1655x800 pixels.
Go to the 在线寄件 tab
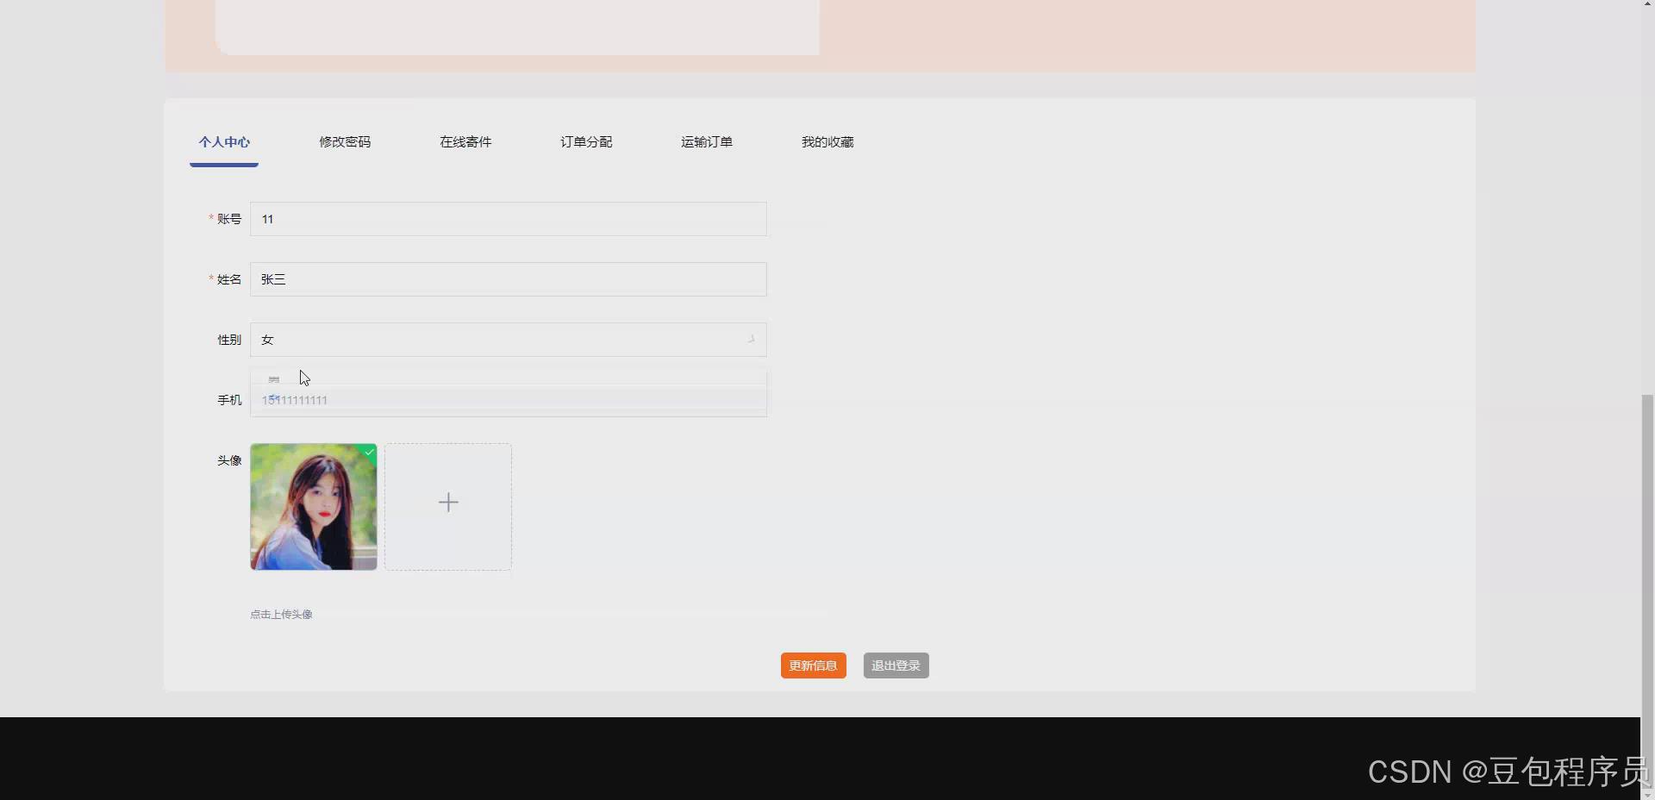coord(465,142)
